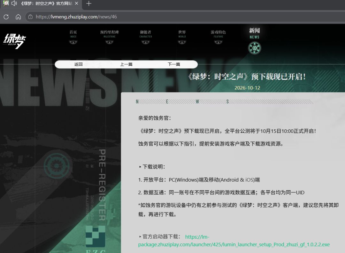Click the marker icon under 首页
This screenshot has height=253, width=345.
(73, 42)
